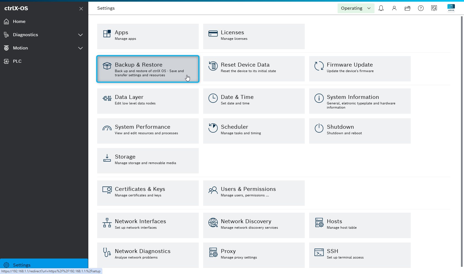Click the vertical page scrollbar
Viewport: 464px width, 274px height.
click(462, 141)
